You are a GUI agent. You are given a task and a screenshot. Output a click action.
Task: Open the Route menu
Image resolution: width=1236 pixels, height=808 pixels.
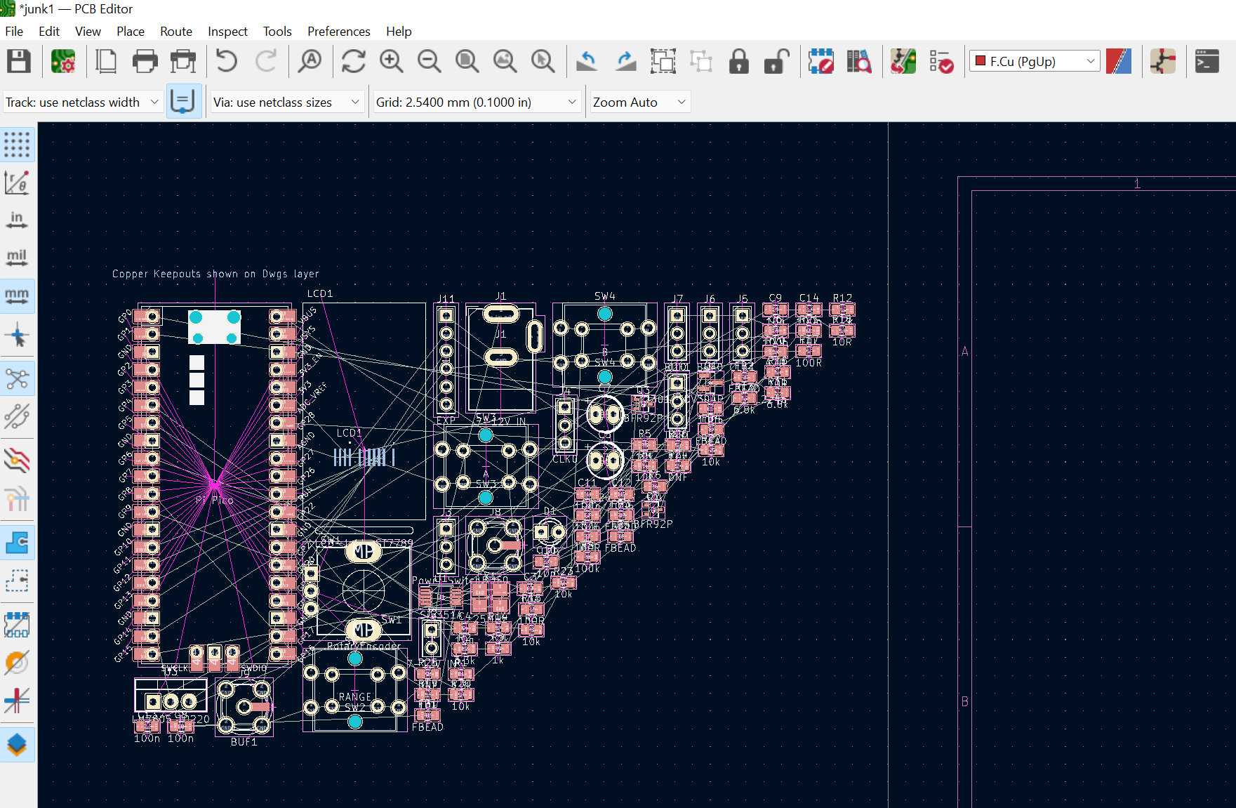coord(175,32)
